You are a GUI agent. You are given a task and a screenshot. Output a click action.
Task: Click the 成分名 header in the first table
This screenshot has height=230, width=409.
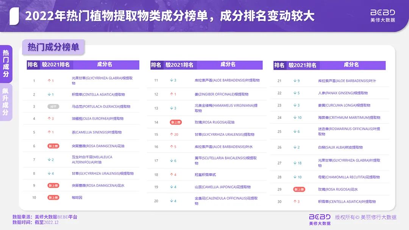pyautogui.click(x=105, y=65)
